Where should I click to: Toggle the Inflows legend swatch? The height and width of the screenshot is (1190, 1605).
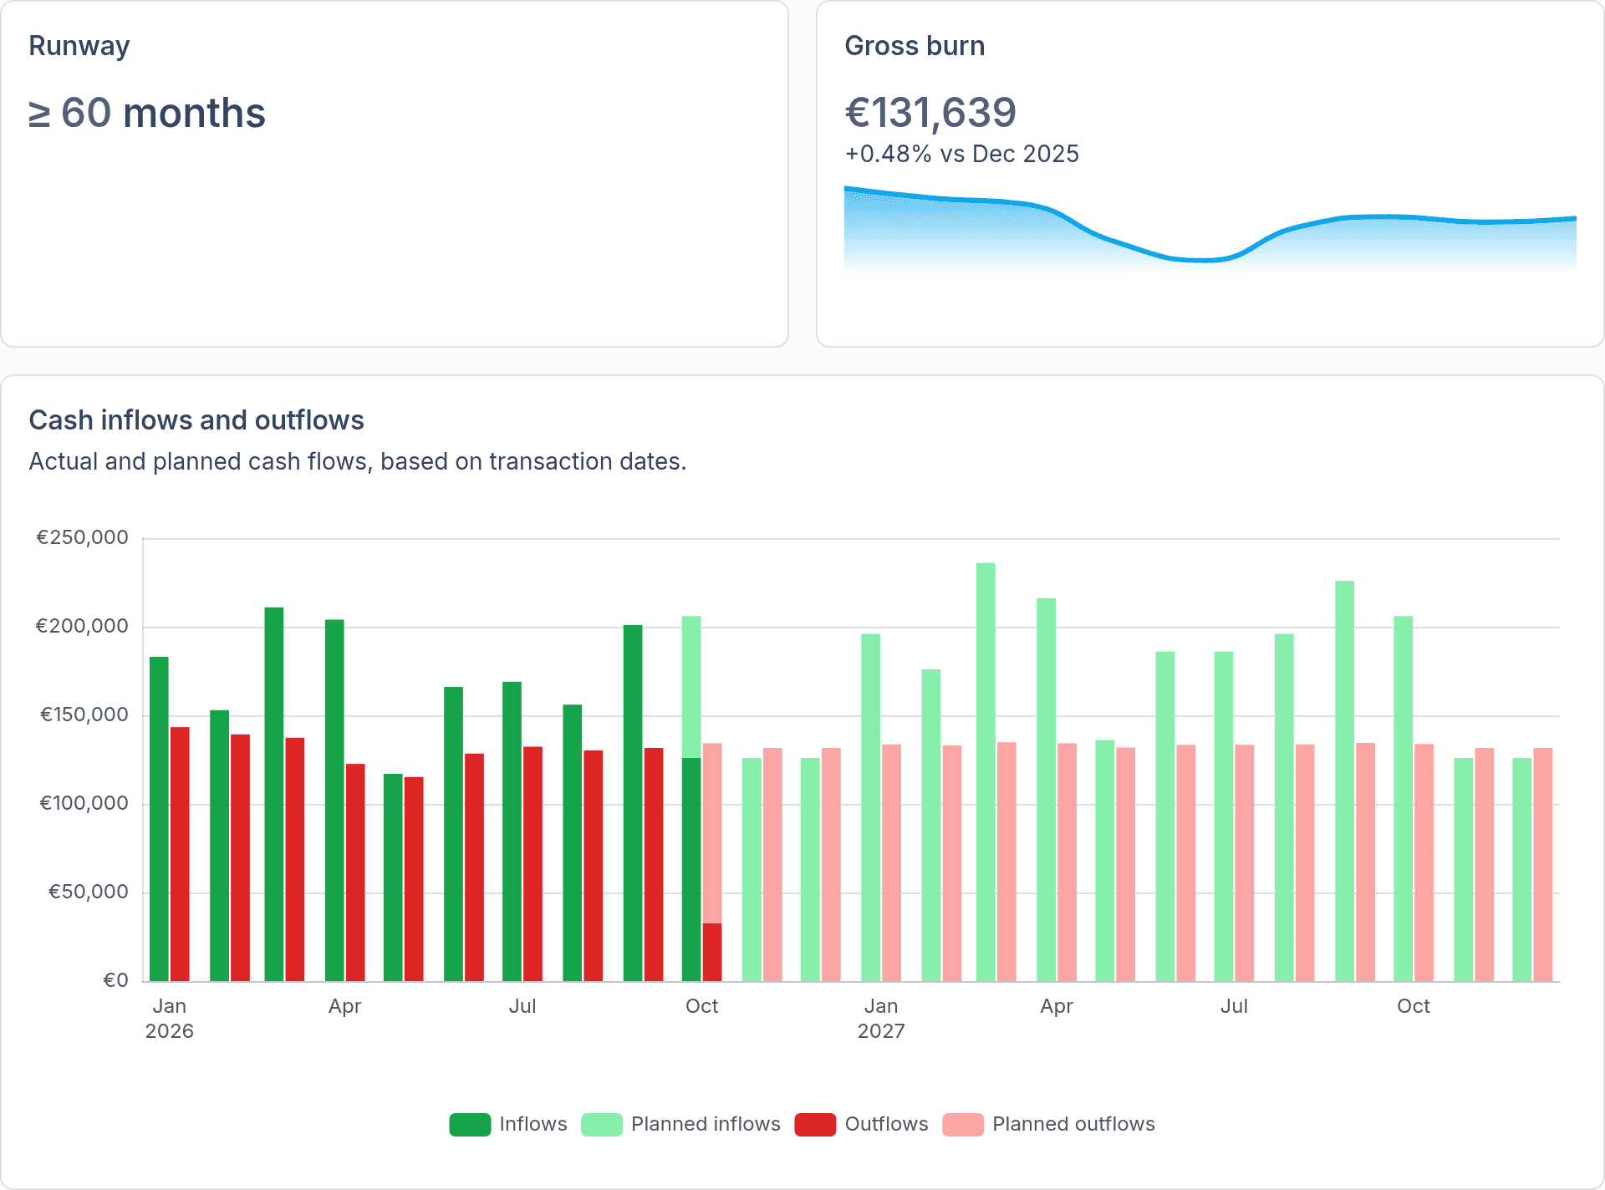470,1125
